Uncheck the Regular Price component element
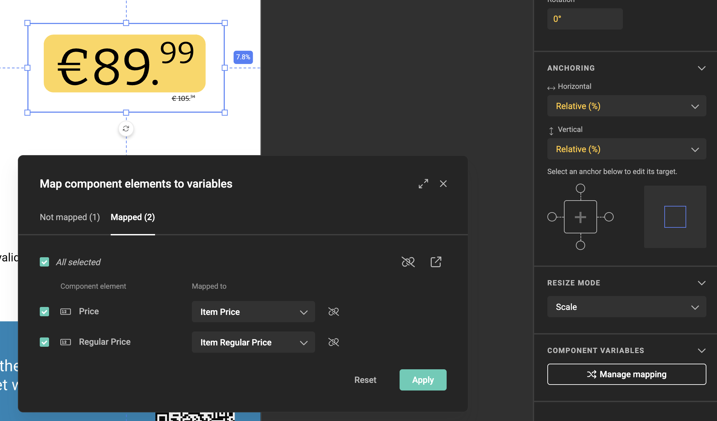 click(44, 342)
